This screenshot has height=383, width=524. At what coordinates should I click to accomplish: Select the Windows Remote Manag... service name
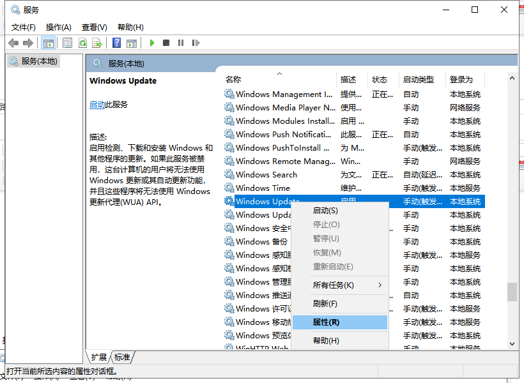[x=286, y=161]
